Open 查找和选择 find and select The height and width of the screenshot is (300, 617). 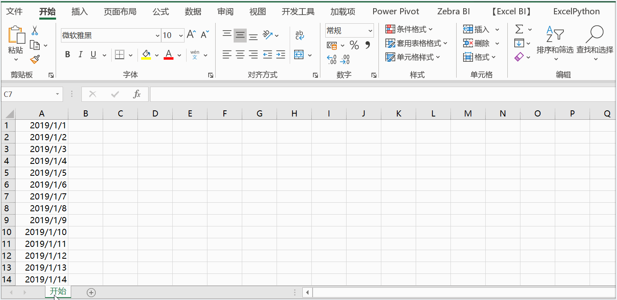595,43
